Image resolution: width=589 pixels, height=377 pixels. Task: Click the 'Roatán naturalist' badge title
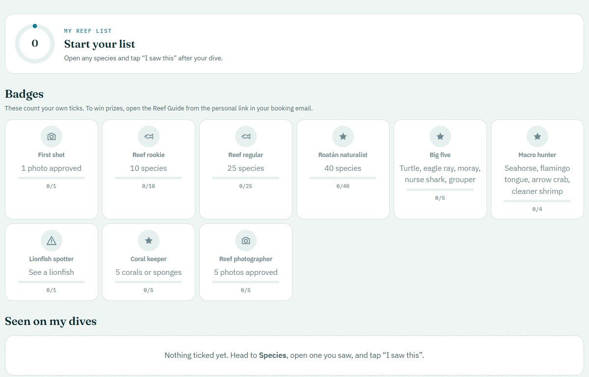343,155
